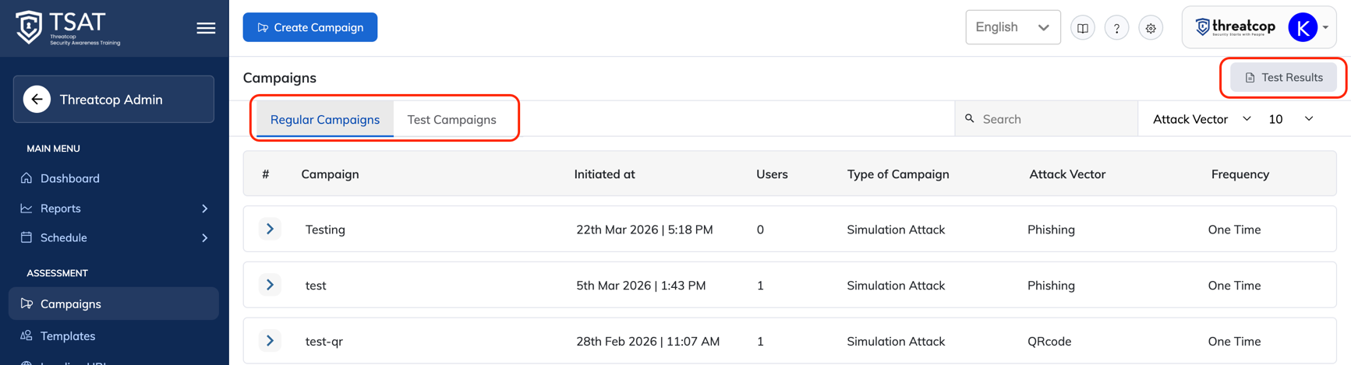Click the Campaigns flag icon in sidebar
The image size is (1351, 365).
(27, 304)
